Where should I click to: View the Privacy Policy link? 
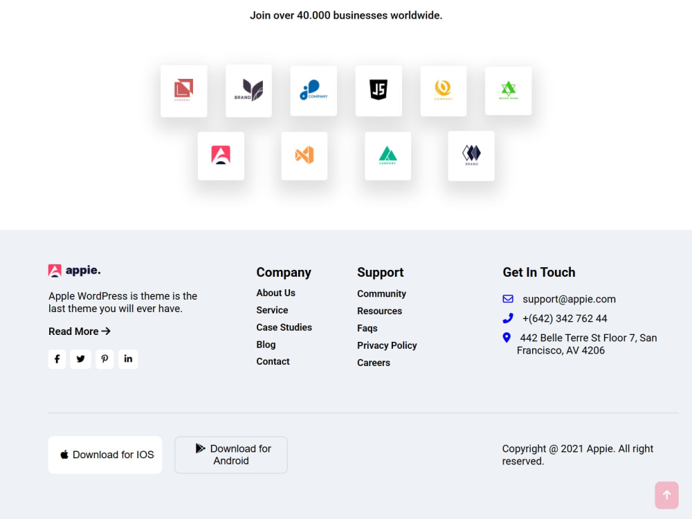(387, 345)
